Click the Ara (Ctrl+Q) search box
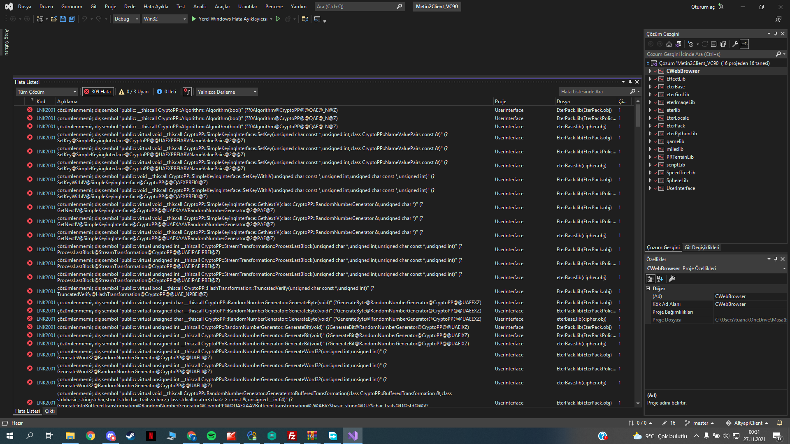 click(x=360, y=7)
